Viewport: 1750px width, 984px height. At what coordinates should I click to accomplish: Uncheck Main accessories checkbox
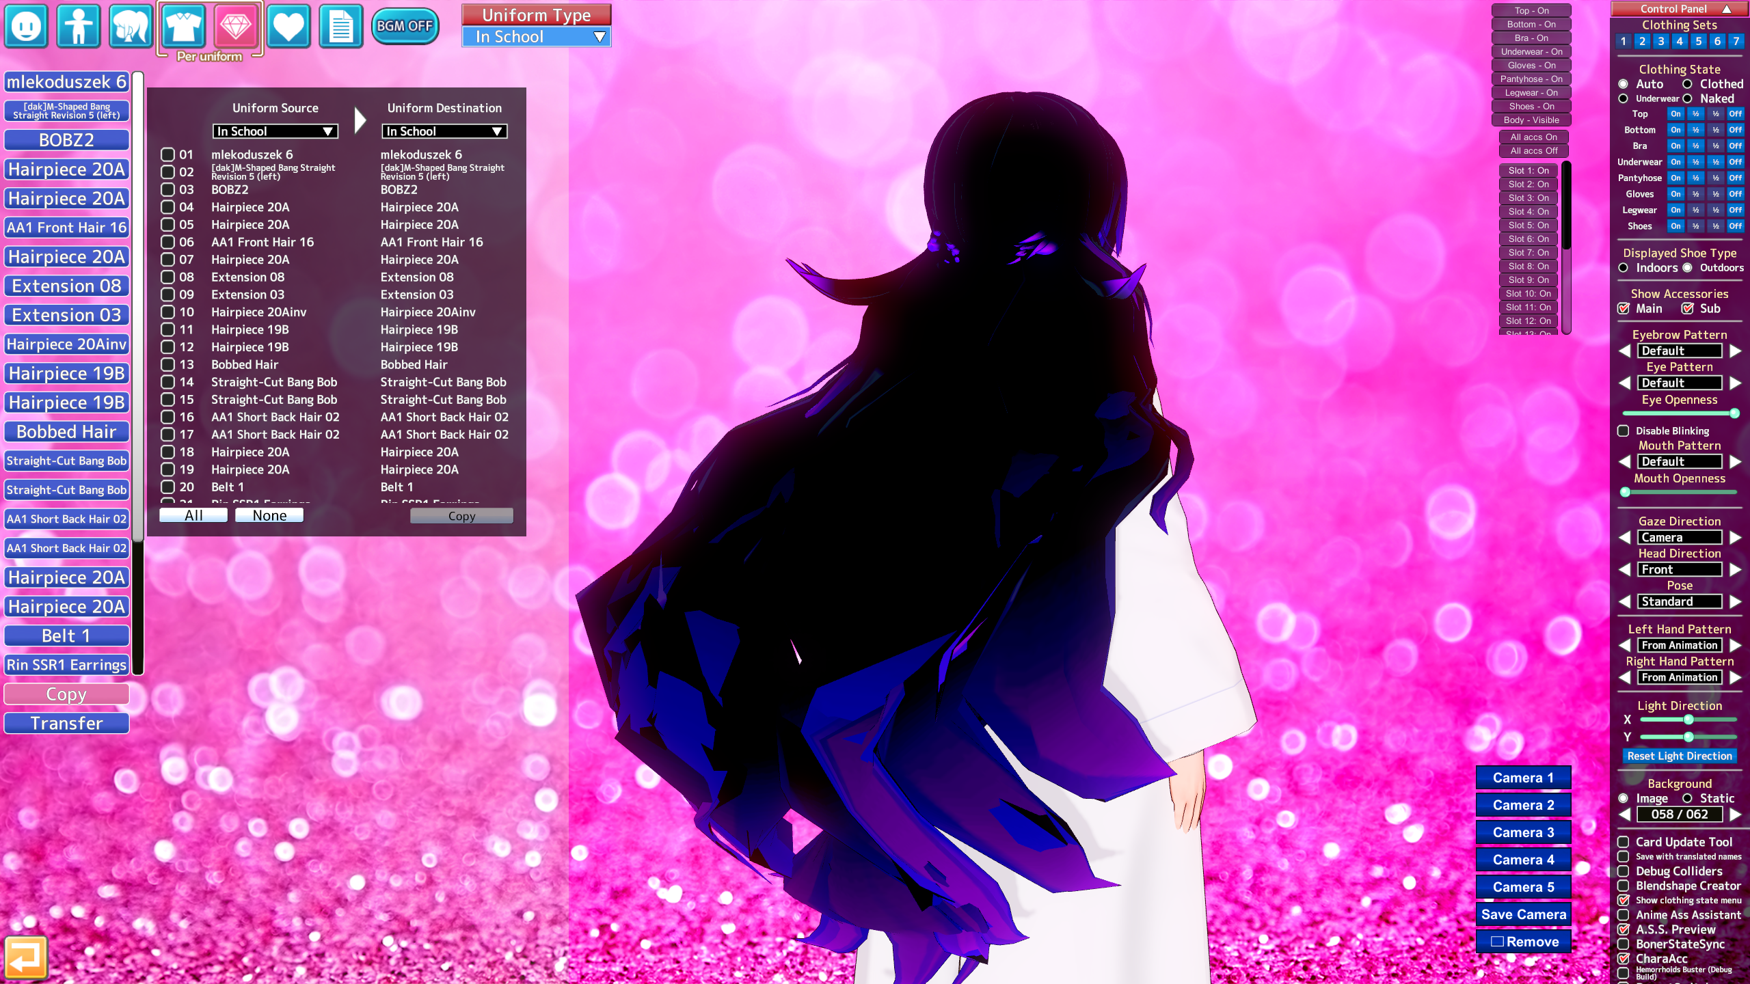click(1624, 308)
